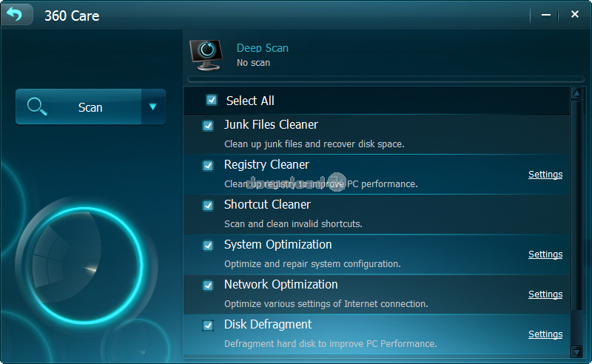Click 'Optimize various settings of Internet connection.'
This screenshot has height=364, width=592.
(326, 304)
